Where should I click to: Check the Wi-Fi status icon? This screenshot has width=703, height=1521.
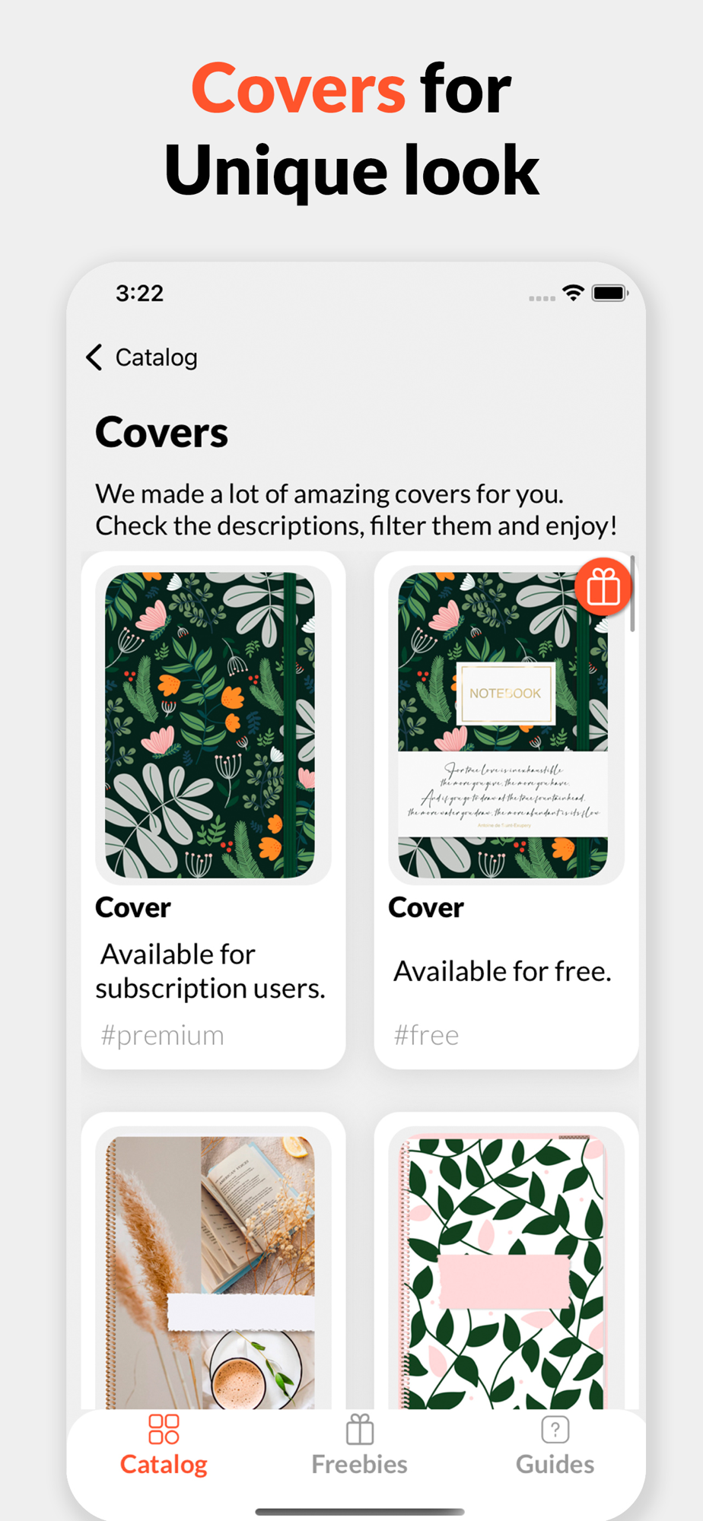[x=573, y=293]
